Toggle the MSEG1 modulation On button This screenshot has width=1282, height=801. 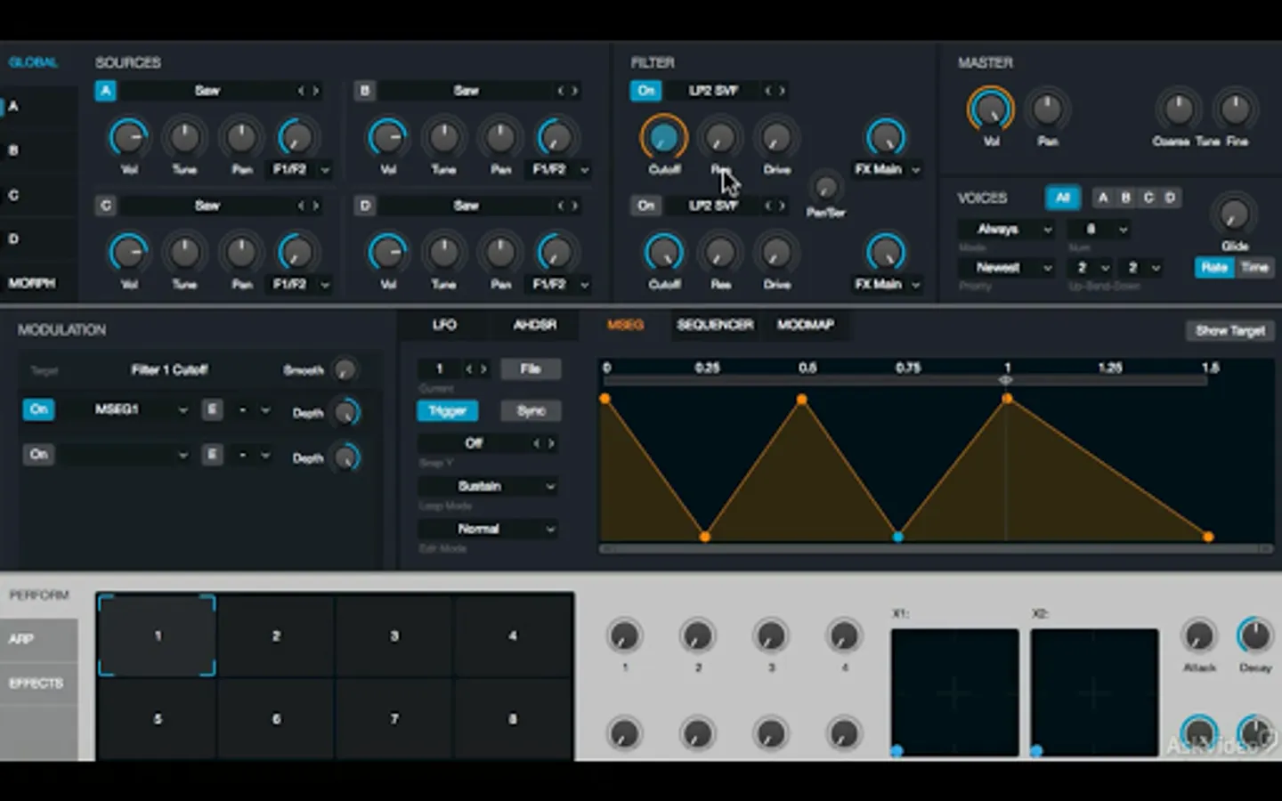[38, 409]
